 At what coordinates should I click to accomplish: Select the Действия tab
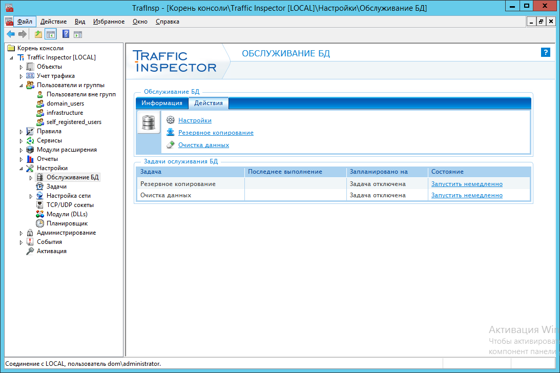[x=209, y=103]
